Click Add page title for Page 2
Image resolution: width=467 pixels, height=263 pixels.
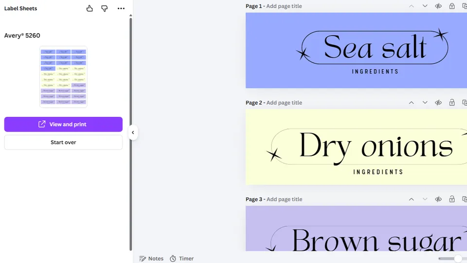284,103
